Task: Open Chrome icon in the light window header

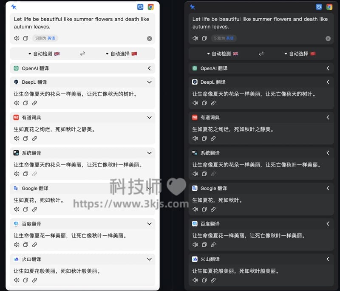Action: [x=151, y=7]
